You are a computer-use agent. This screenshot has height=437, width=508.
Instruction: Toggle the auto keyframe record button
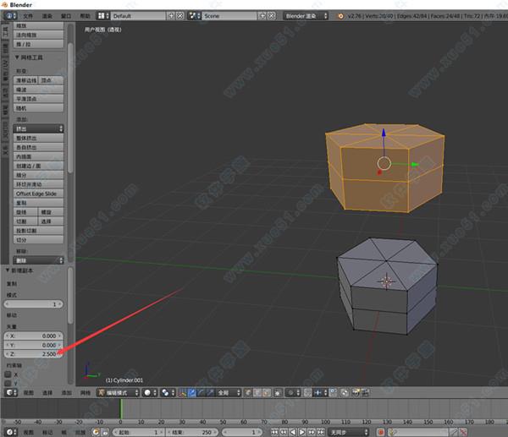click(x=381, y=432)
